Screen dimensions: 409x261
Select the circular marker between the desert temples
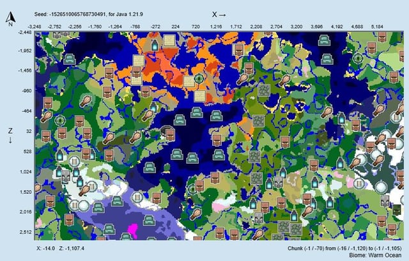199,79
